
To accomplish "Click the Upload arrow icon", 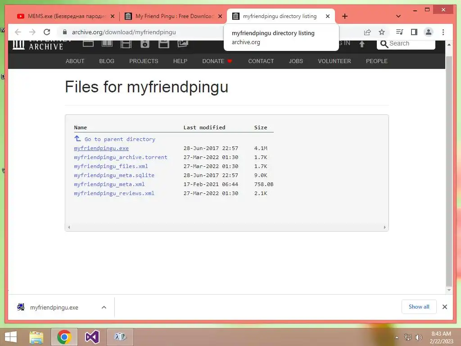I will (x=362, y=44).
